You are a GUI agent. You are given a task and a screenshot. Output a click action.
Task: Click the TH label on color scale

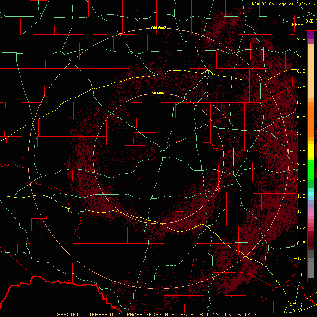point(303,274)
